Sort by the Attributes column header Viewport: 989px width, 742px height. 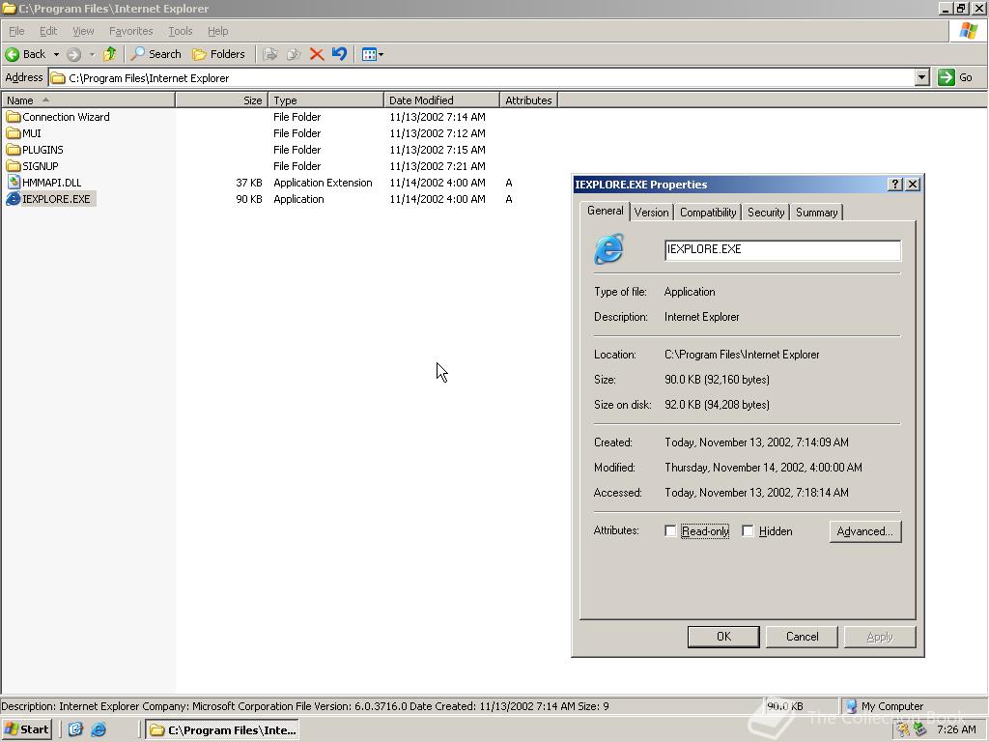coord(528,100)
